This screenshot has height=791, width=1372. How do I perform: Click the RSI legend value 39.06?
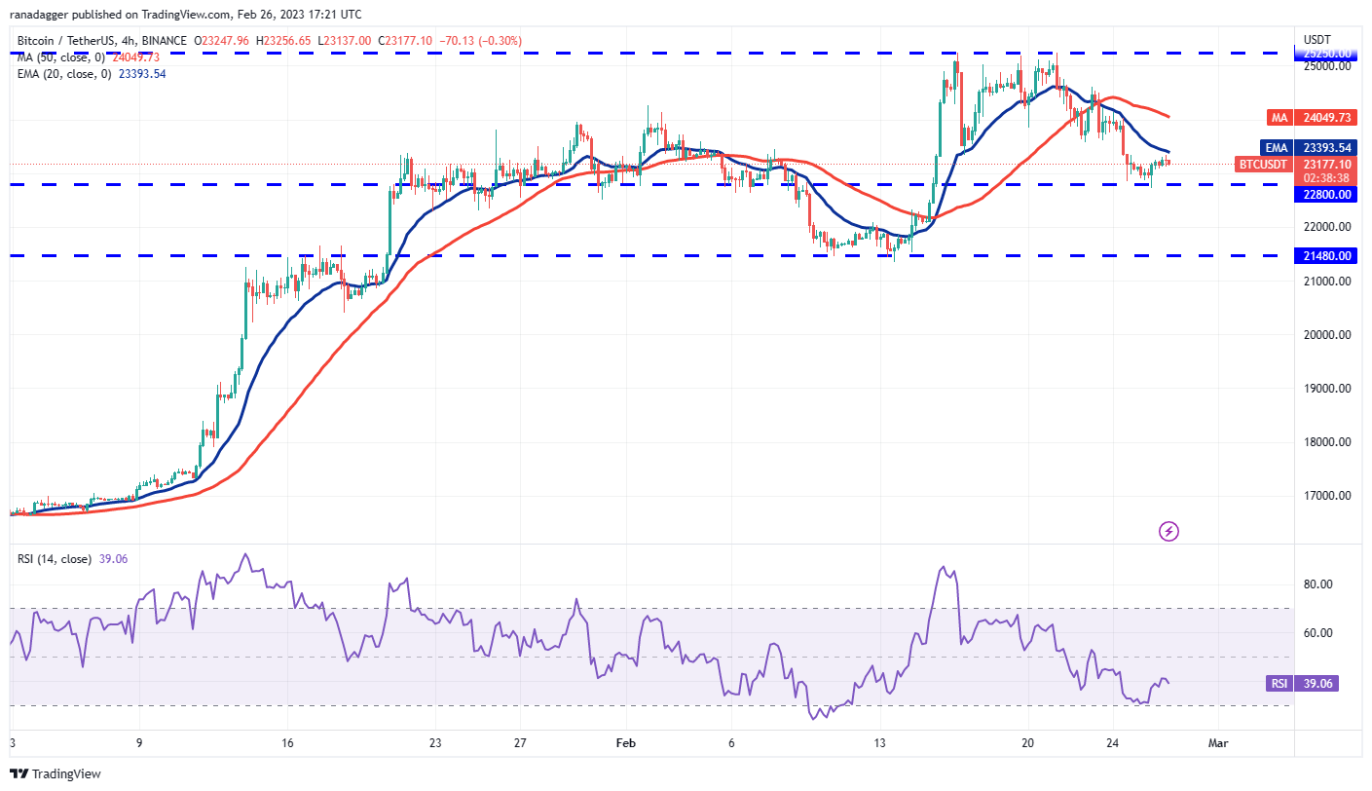pyautogui.click(x=114, y=559)
